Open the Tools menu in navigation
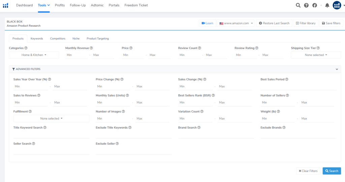 pyautogui.click(x=44, y=5)
